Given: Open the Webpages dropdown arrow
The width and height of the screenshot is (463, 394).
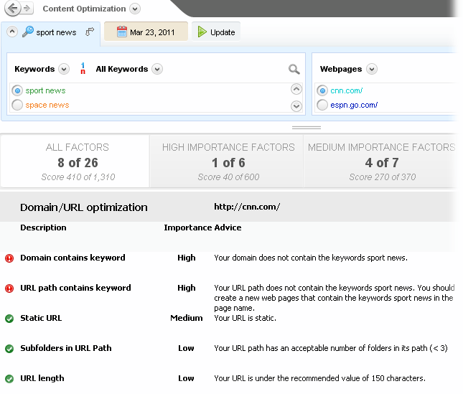Looking at the screenshot, I should (371, 69).
